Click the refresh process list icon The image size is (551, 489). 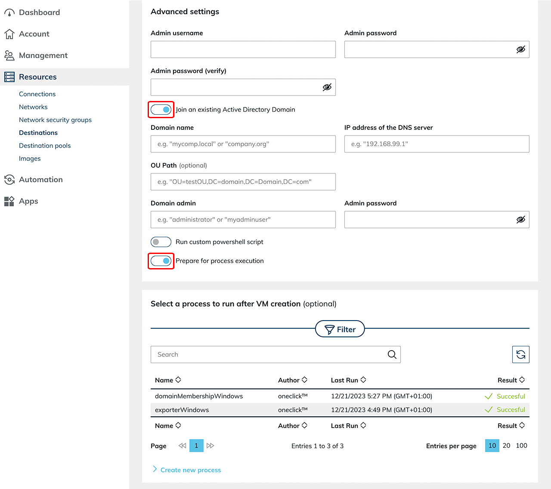point(520,355)
